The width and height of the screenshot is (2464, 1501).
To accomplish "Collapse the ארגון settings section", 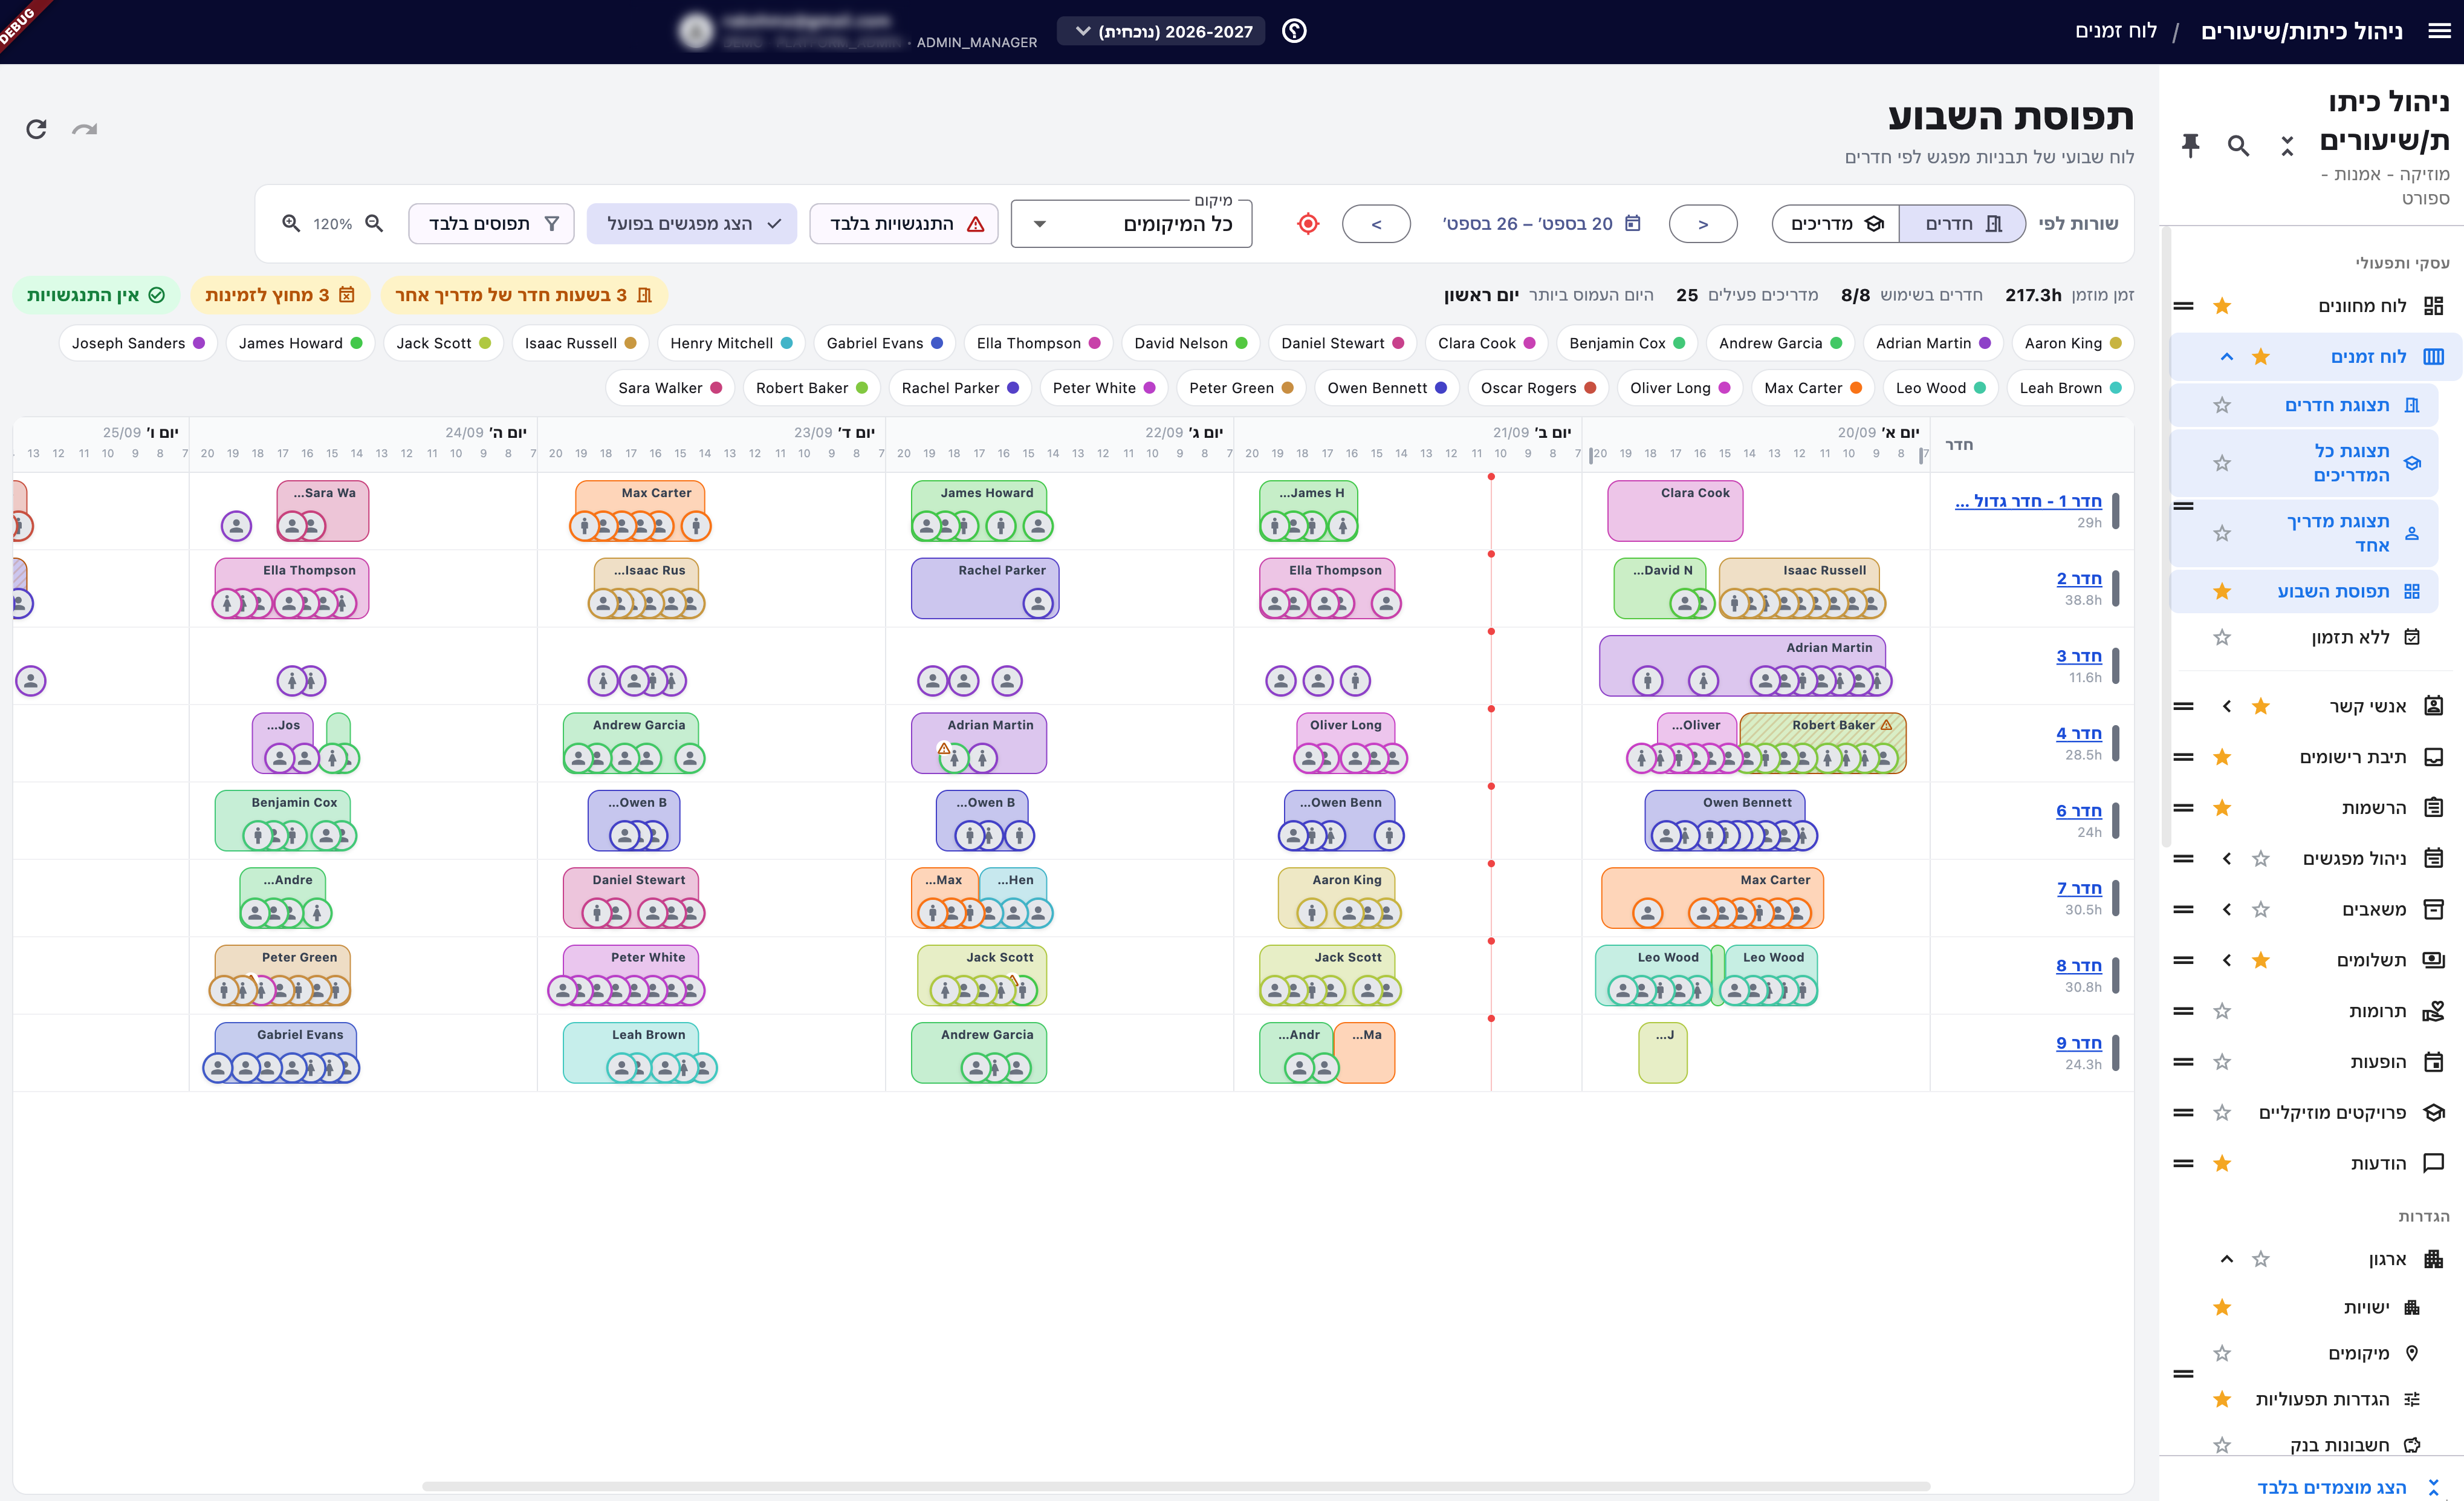I will click(2227, 1259).
